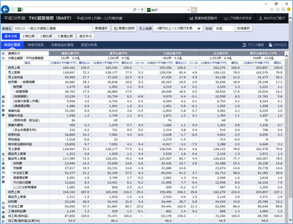Image resolution: width=293 pixels, height=224 pixels.
Task: Open the favorites star icon
Action: click(277, 9)
